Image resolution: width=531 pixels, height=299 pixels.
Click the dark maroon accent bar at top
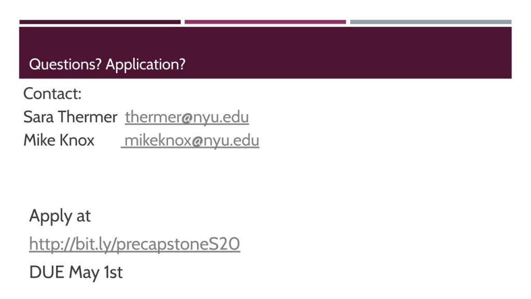(x=100, y=22)
